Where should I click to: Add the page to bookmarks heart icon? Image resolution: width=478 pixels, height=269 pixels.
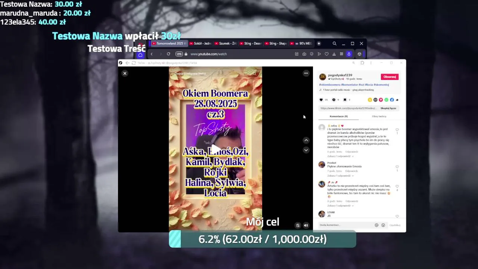[326, 54]
